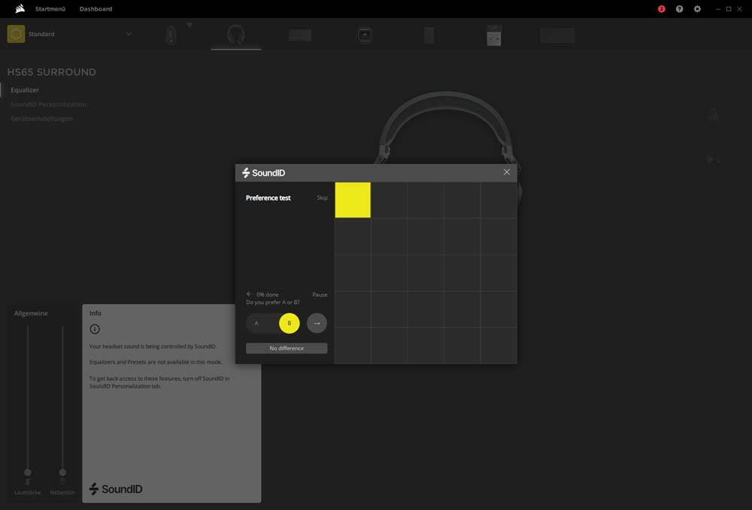The image size is (752, 510).
Task: Click the Info panel heading
Action: click(x=96, y=313)
